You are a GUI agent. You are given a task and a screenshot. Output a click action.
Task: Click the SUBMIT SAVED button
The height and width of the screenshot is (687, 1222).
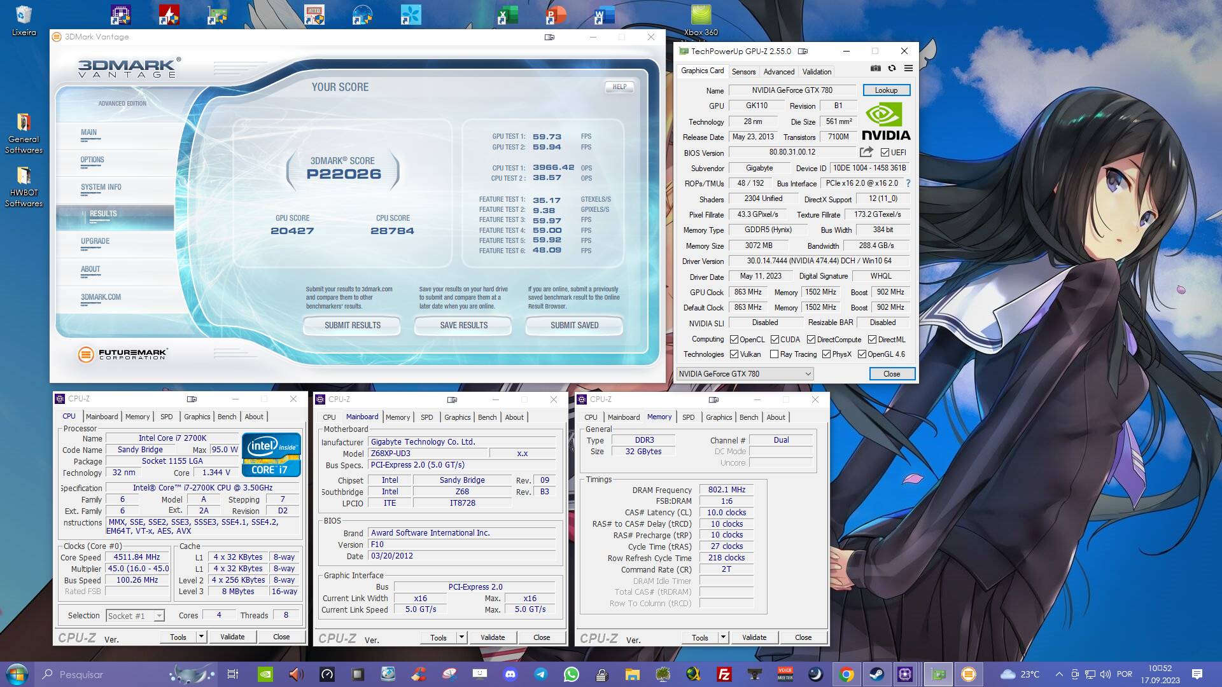574,325
